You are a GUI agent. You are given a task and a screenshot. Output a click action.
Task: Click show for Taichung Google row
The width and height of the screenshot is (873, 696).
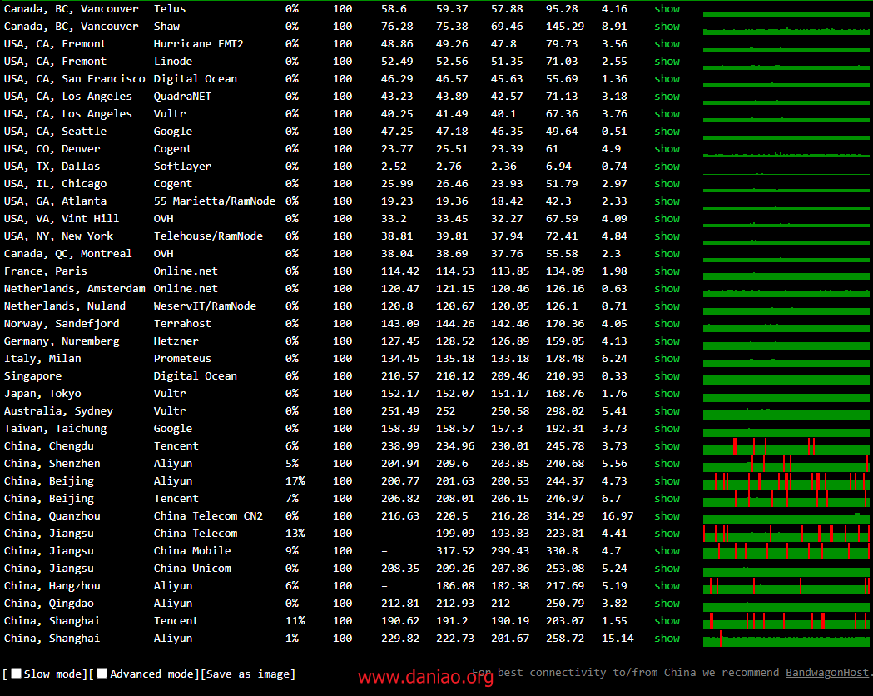tap(667, 428)
